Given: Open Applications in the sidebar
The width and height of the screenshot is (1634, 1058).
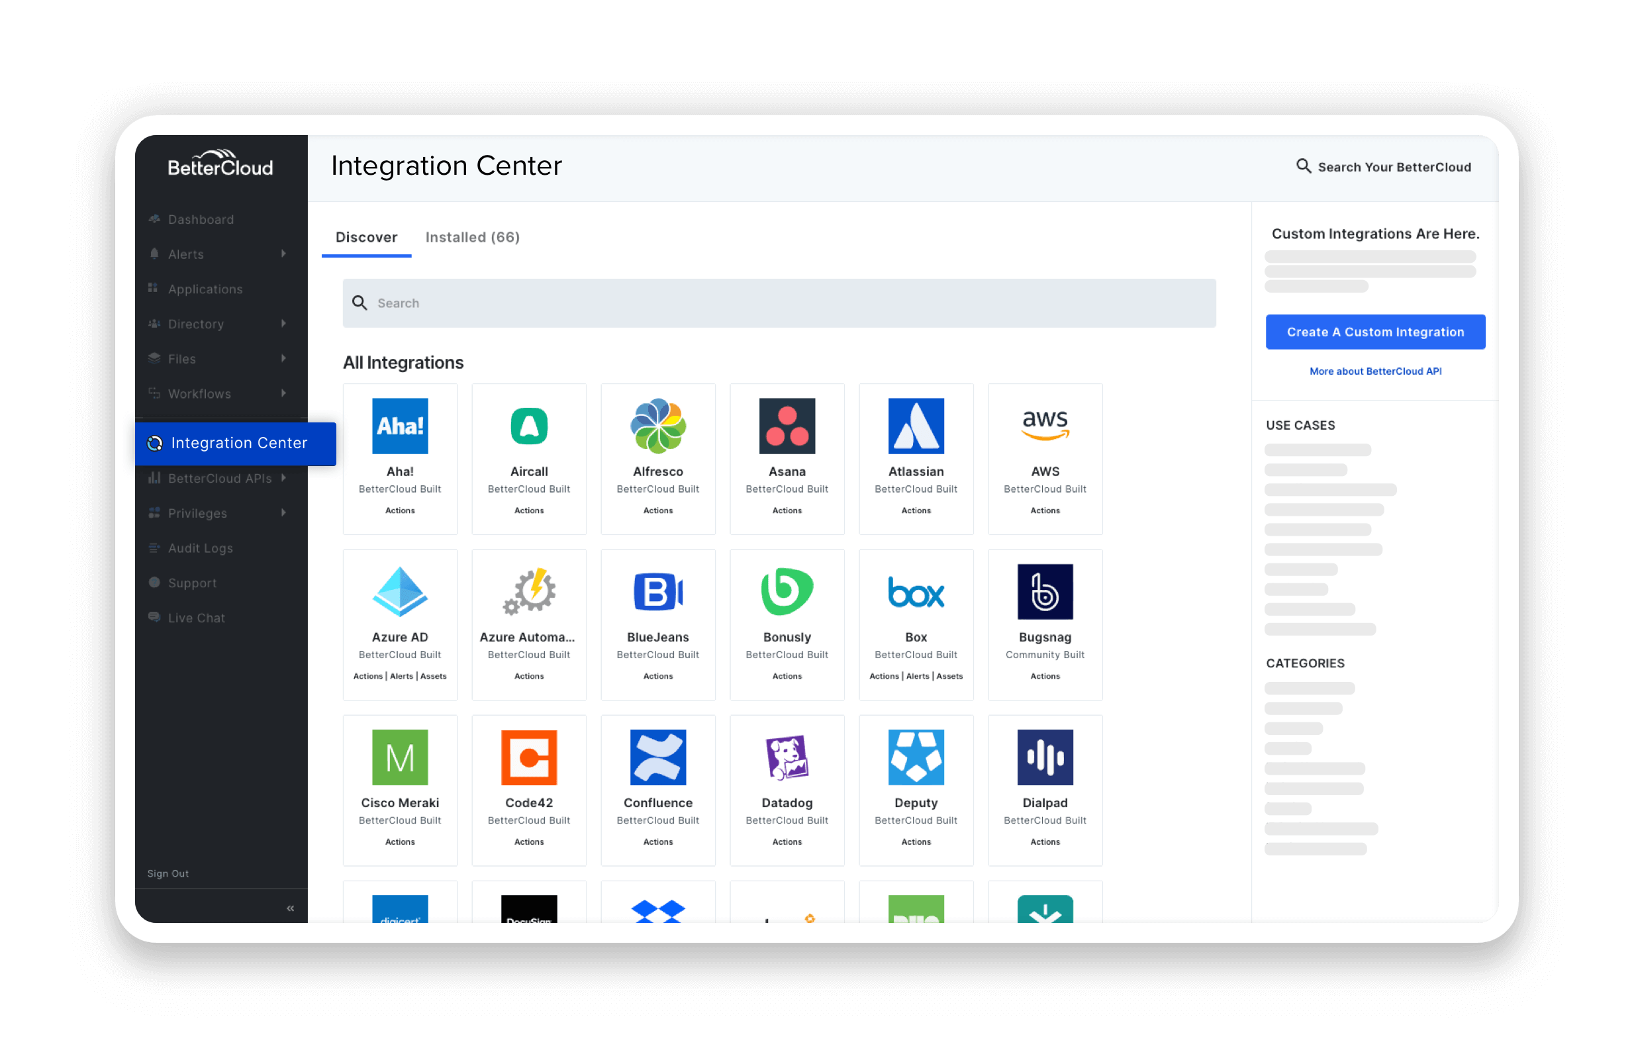Looking at the screenshot, I should coord(205,289).
